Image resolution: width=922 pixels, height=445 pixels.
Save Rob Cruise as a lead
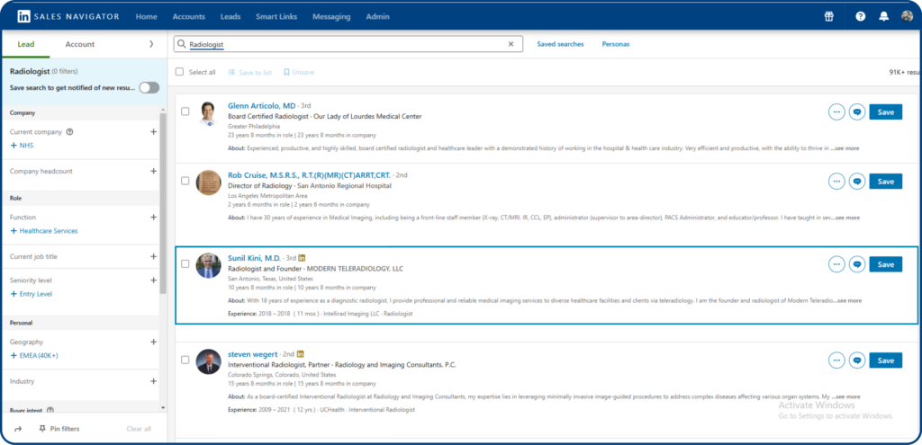pyautogui.click(x=886, y=182)
